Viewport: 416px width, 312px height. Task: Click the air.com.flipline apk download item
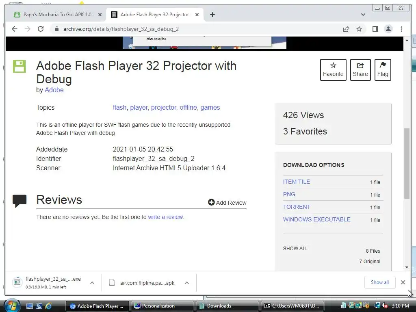point(143,283)
